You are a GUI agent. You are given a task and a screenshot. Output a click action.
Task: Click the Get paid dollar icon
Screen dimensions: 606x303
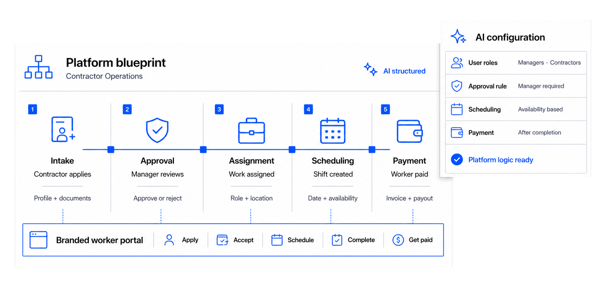(x=398, y=240)
